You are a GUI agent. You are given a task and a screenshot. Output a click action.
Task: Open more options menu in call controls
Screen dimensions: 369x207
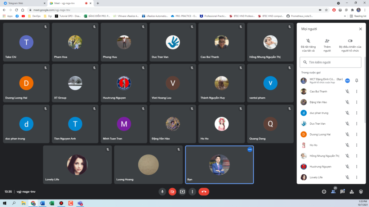(x=192, y=192)
